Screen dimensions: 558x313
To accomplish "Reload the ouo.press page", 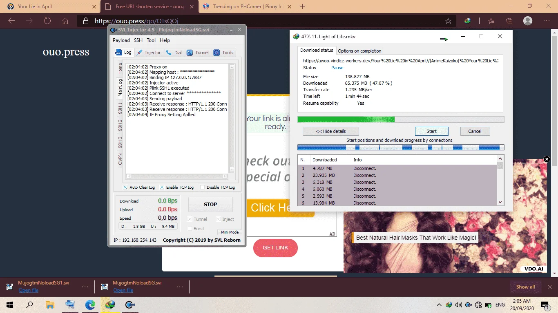I will coord(47,21).
